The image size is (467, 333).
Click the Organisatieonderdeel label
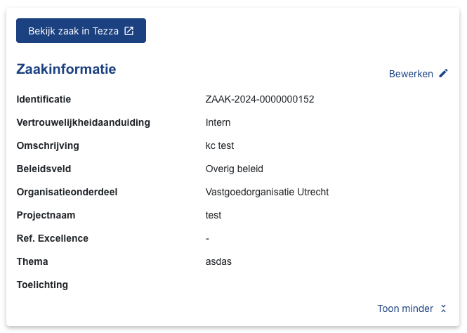click(67, 192)
